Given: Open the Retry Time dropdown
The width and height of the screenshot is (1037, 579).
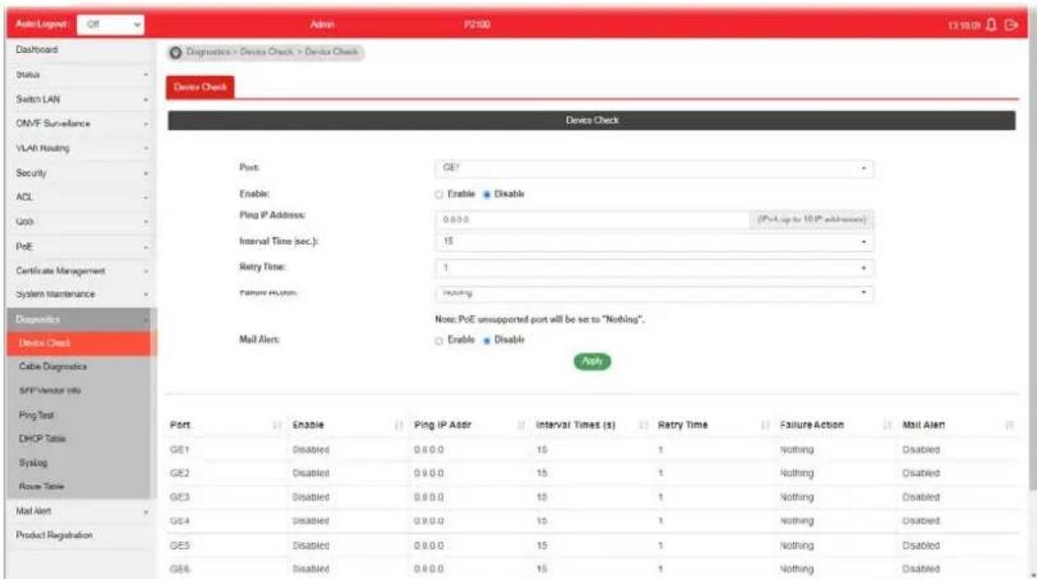Looking at the screenshot, I should coord(654,268).
